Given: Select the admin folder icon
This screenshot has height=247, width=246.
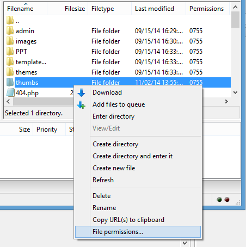Looking at the screenshot, I should (10, 30).
